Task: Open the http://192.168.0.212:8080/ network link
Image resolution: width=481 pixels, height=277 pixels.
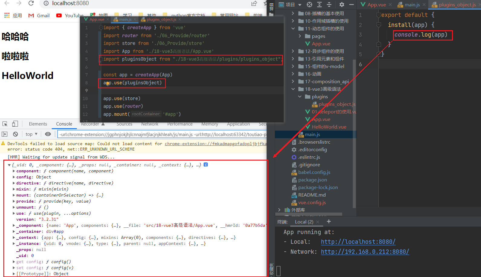Action: pyautogui.click(x=365, y=252)
